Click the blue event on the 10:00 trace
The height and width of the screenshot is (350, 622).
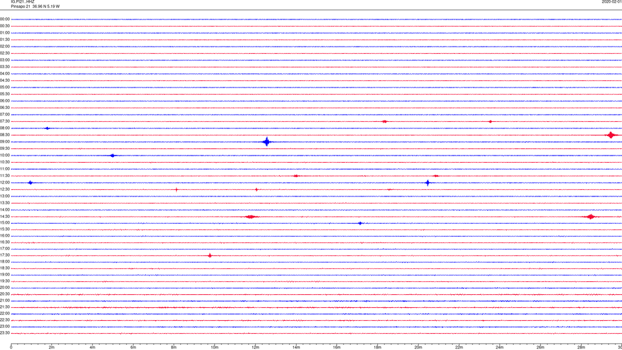pos(113,156)
